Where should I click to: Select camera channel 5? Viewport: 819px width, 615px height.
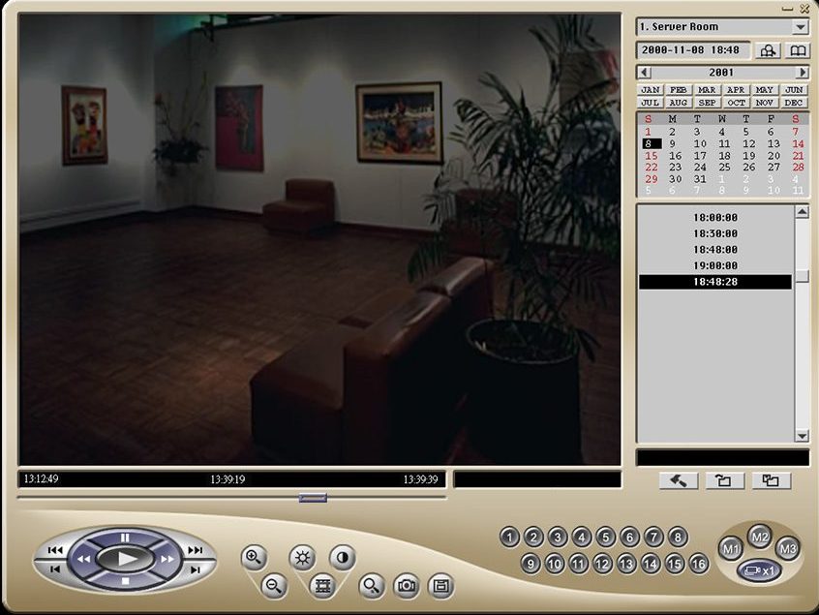pos(605,537)
